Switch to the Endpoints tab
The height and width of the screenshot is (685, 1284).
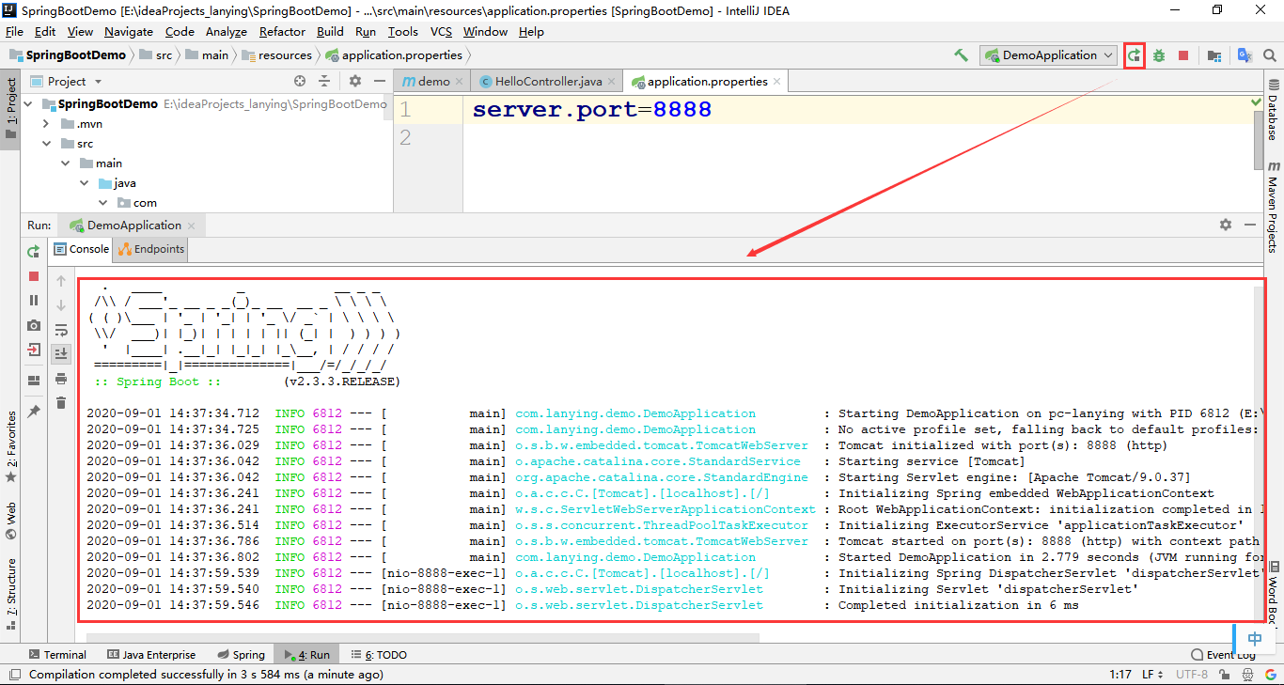tap(150, 249)
